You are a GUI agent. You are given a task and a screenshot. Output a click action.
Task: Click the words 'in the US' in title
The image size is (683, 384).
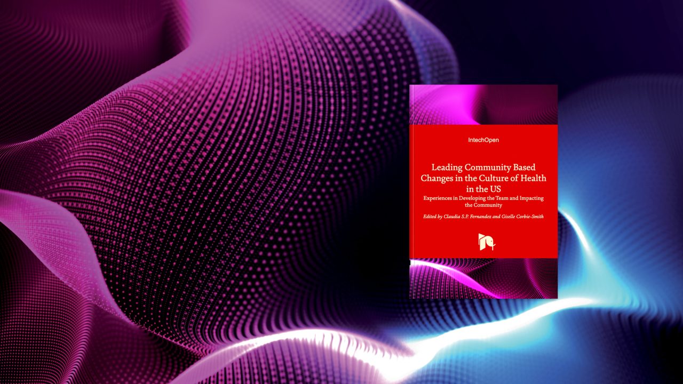483,189
